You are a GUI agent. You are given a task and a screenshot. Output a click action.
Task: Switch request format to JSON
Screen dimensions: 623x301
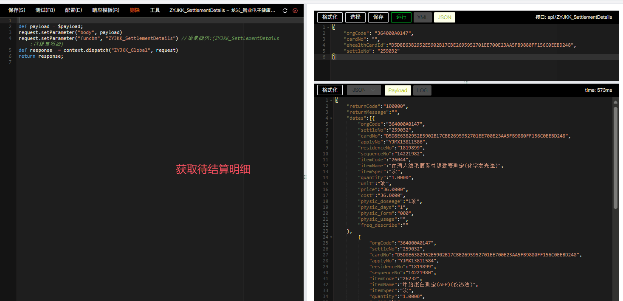pos(445,17)
